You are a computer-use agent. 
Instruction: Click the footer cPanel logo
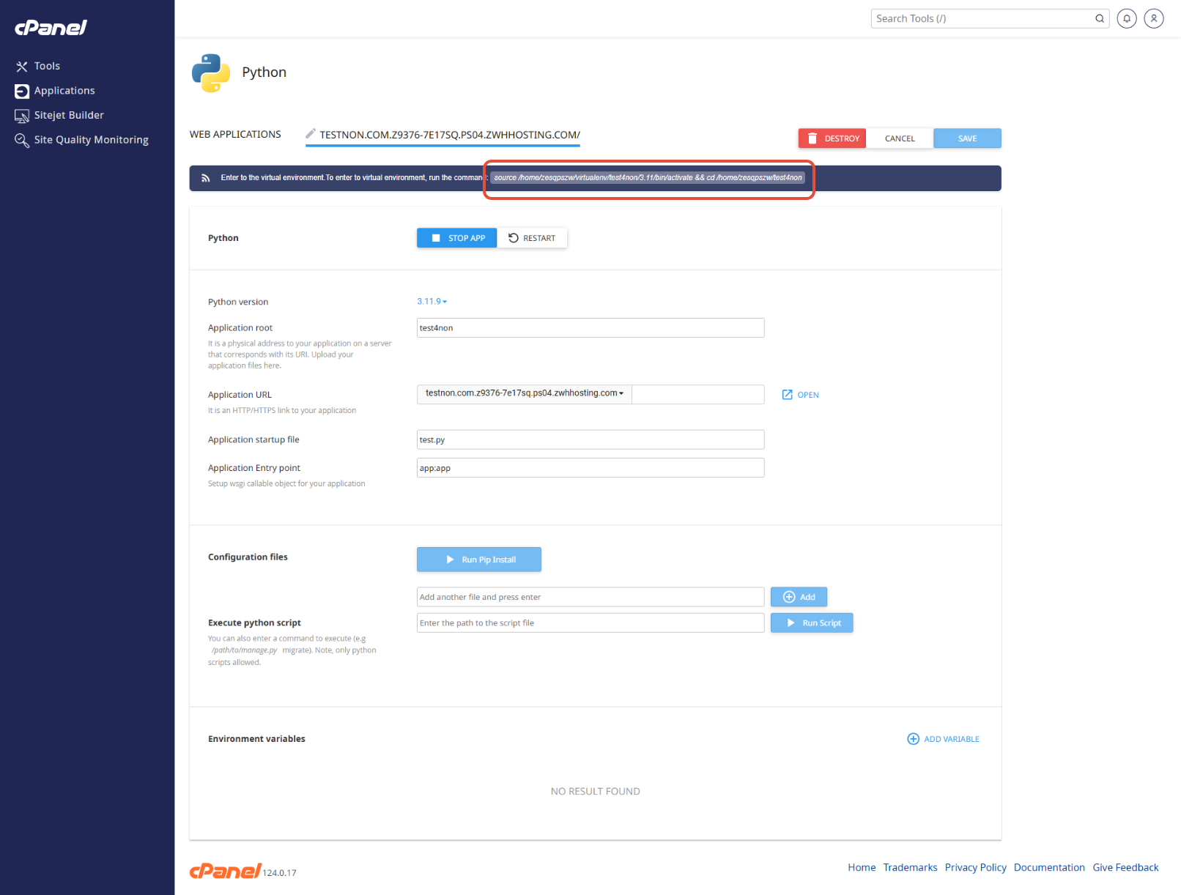tap(225, 871)
